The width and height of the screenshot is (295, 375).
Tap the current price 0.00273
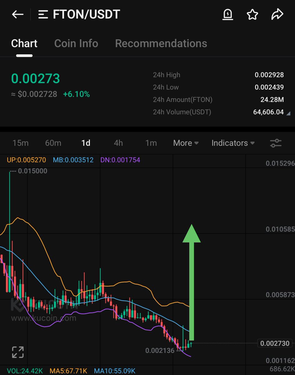click(x=36, y=78)
